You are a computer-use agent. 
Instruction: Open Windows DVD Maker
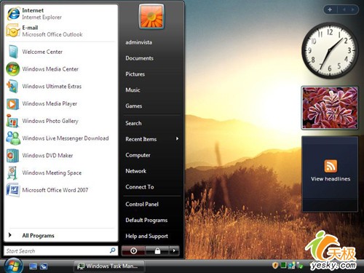(60, 155)
